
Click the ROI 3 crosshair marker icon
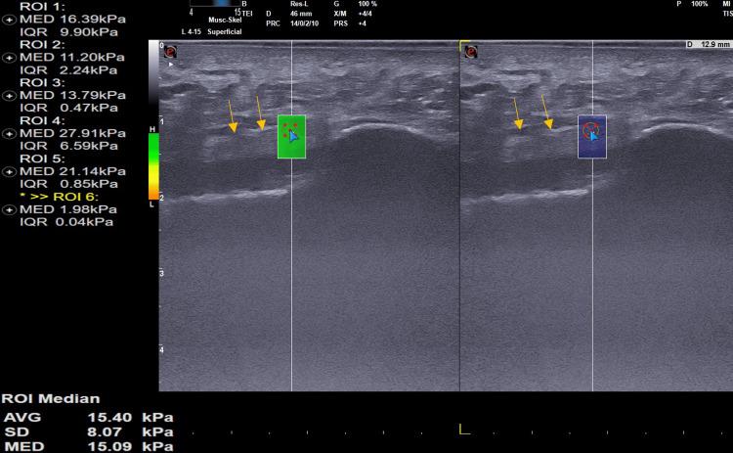[x=10, y=95]
